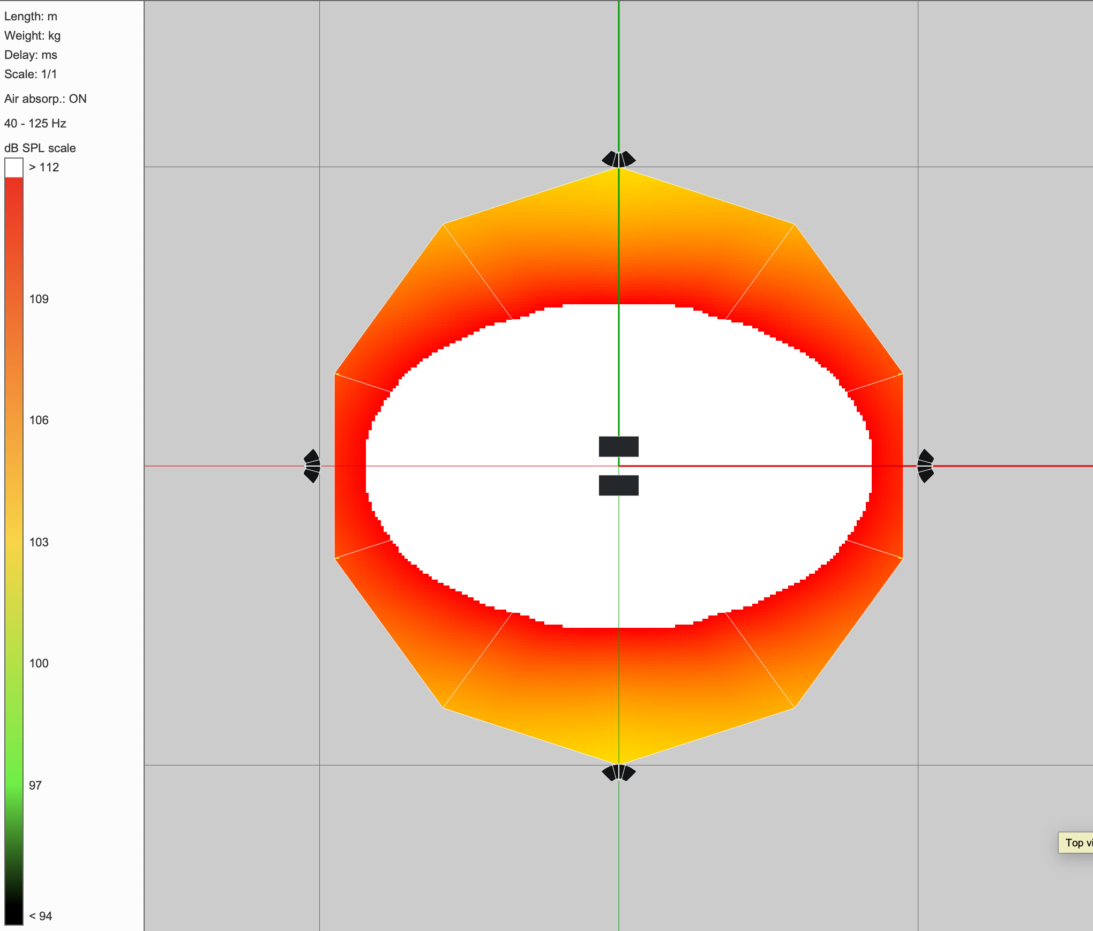Select the speaker source below the audience area
The height and width of the screenshot is (931, 1093).
[x=619, y=772]
